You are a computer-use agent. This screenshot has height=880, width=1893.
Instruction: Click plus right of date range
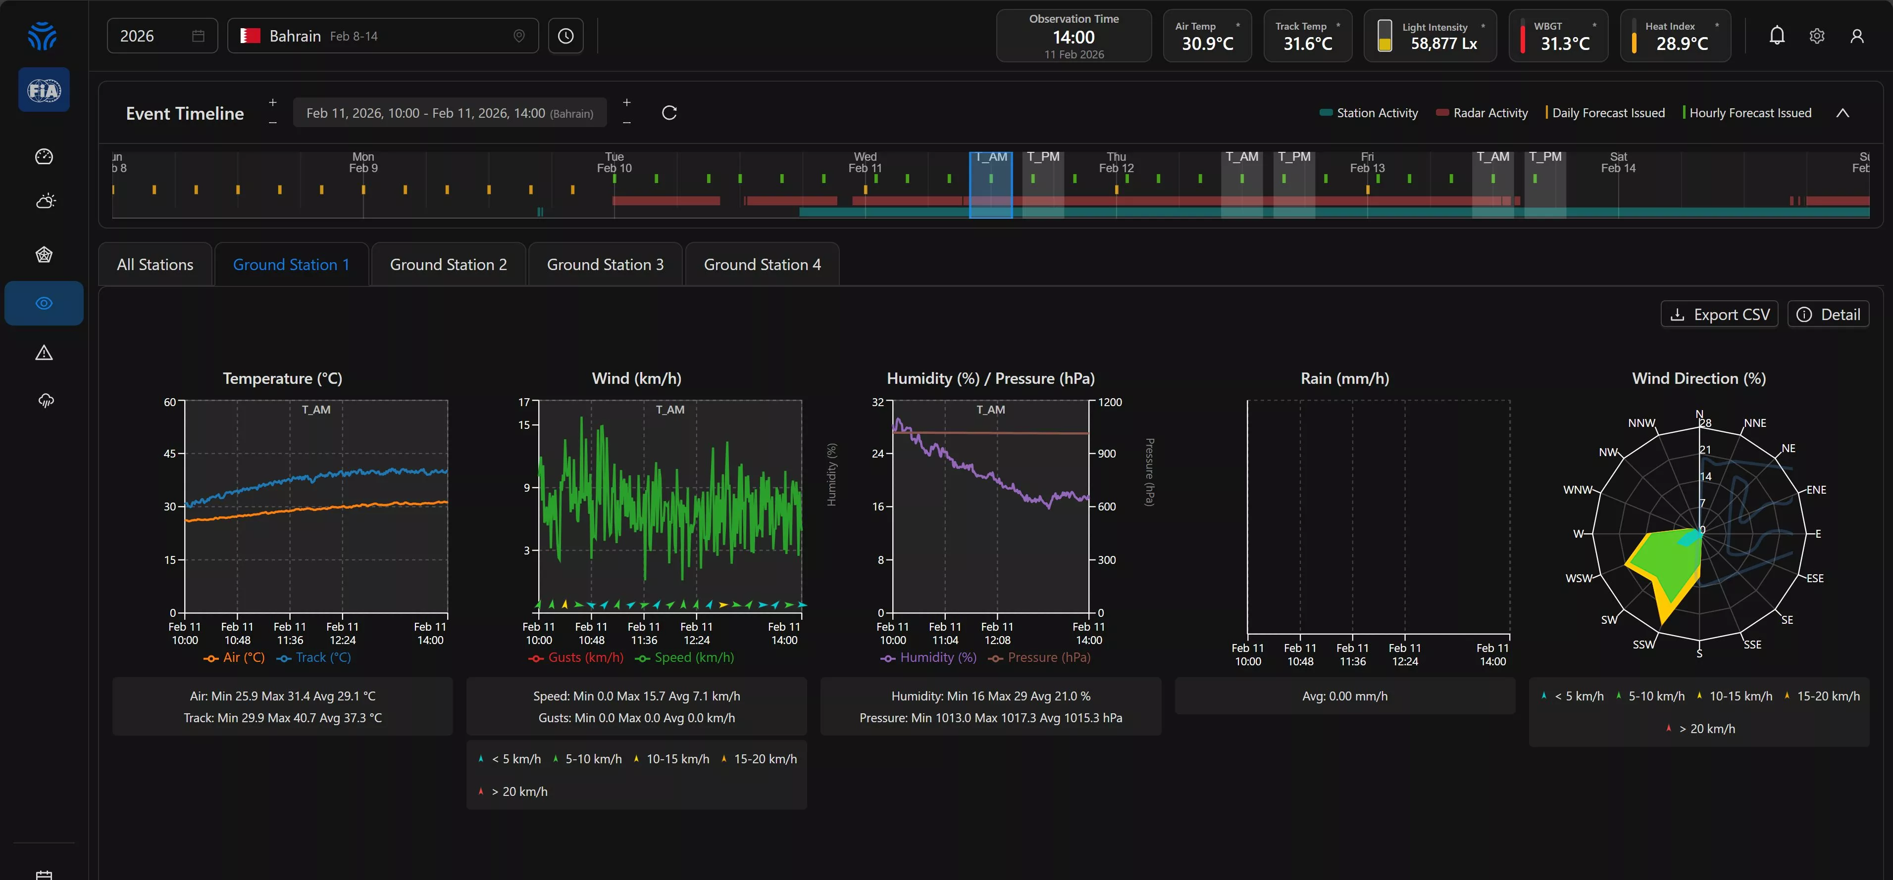coord(627,103)
